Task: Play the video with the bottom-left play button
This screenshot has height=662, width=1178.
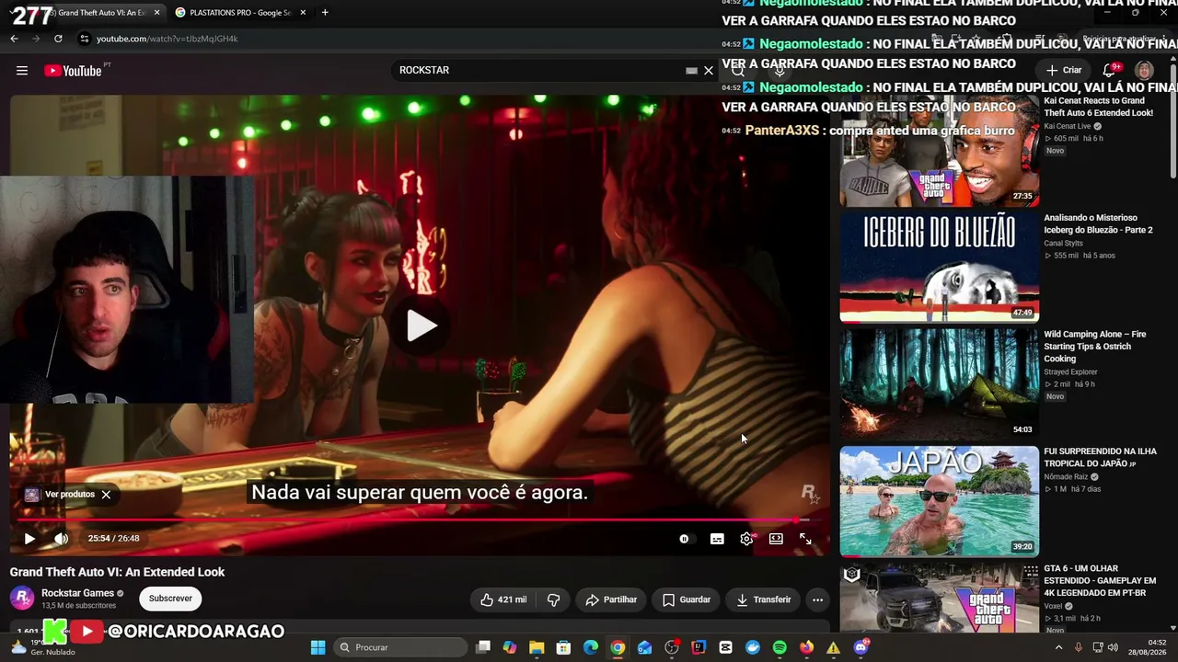Action: point(29,539)
